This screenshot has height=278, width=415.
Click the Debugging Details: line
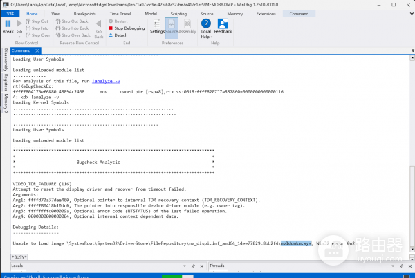coord(36,227)
